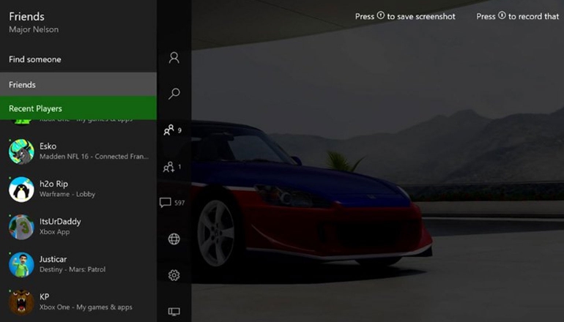Image resolution: width=564 pixels, height=322 pixels.
Task: Click the record that prompt
Action: (x=517, y=16)
